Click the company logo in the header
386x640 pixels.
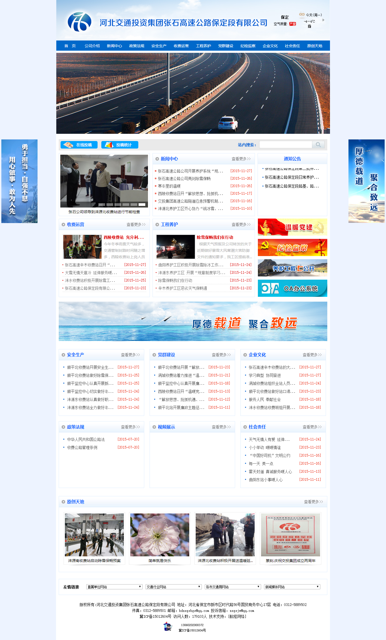pos(79,22)
